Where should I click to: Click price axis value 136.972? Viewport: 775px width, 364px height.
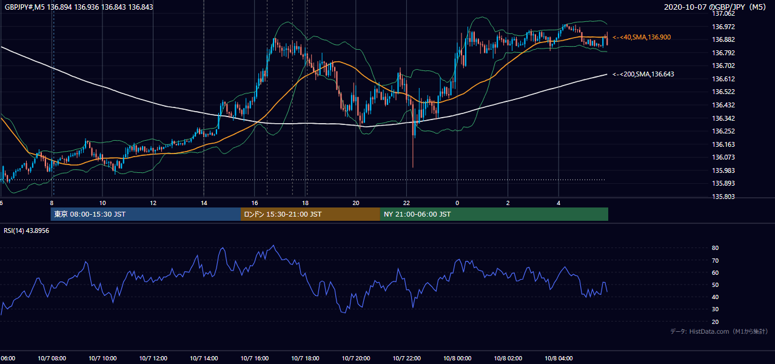tap(723, 27)
